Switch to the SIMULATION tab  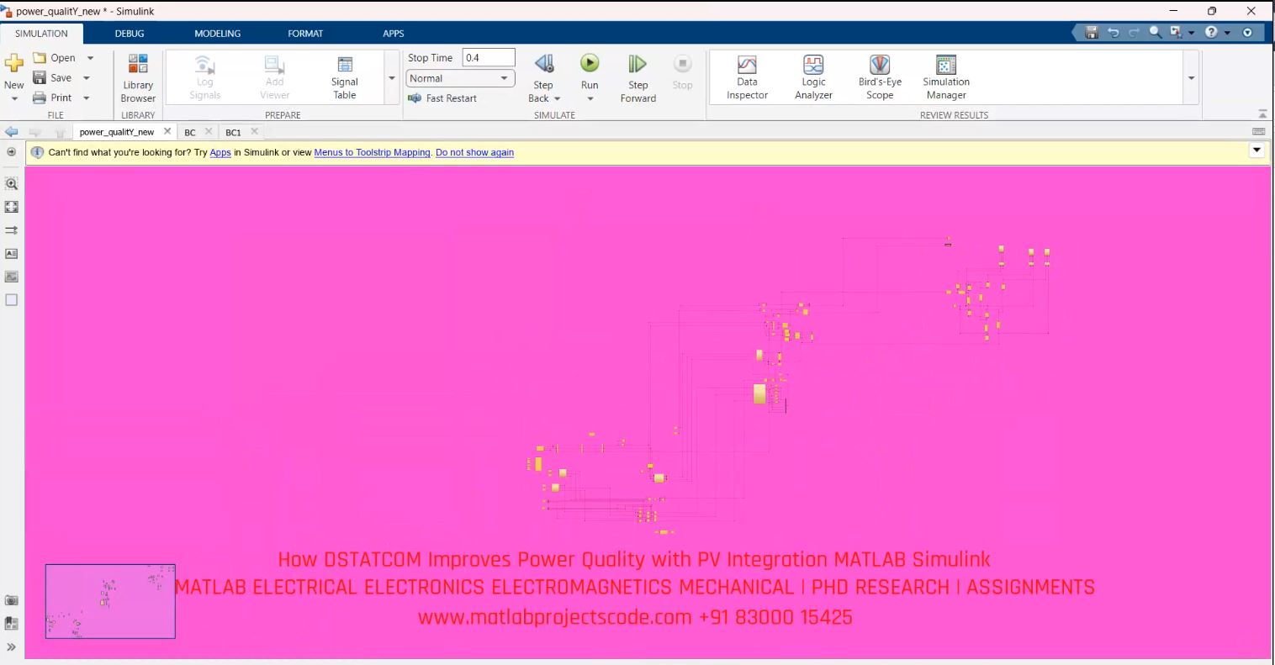click(41, 34)
